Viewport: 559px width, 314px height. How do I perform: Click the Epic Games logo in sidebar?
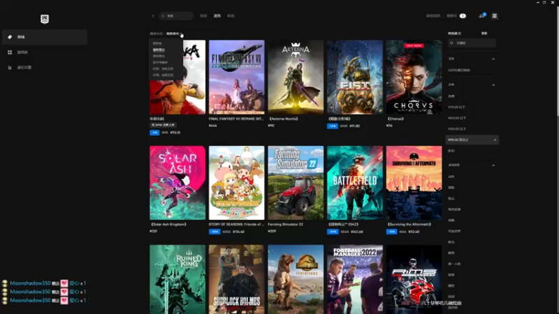[45, 19]
